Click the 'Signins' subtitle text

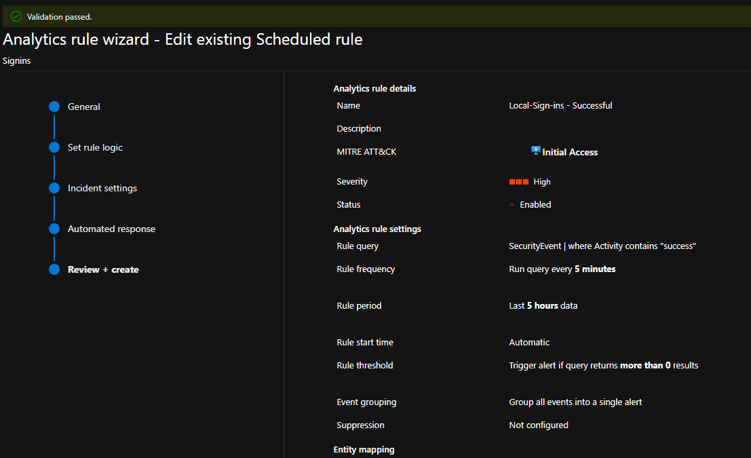pos(17,61)
